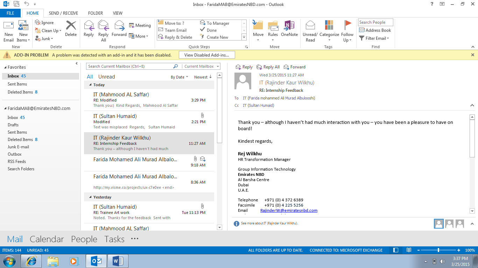Click the View Disabled Add-ins button

(206, 55)
